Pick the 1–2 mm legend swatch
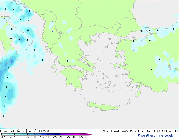 (x=18, y=134)
